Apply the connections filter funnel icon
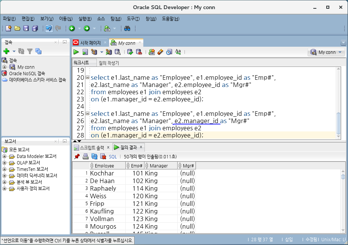Screen dimensions: 348x245 pyautogui.click(x=30, y=51)
